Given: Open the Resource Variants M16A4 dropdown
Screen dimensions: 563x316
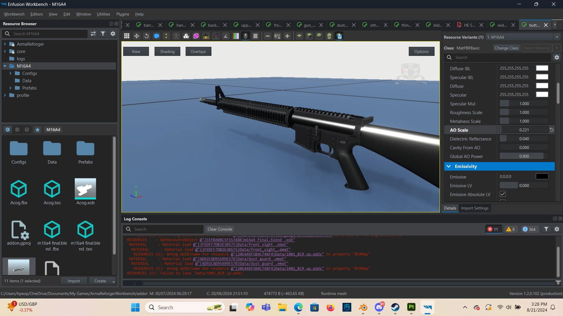Looking at the screenshot, I should click(x=523, y=37).
